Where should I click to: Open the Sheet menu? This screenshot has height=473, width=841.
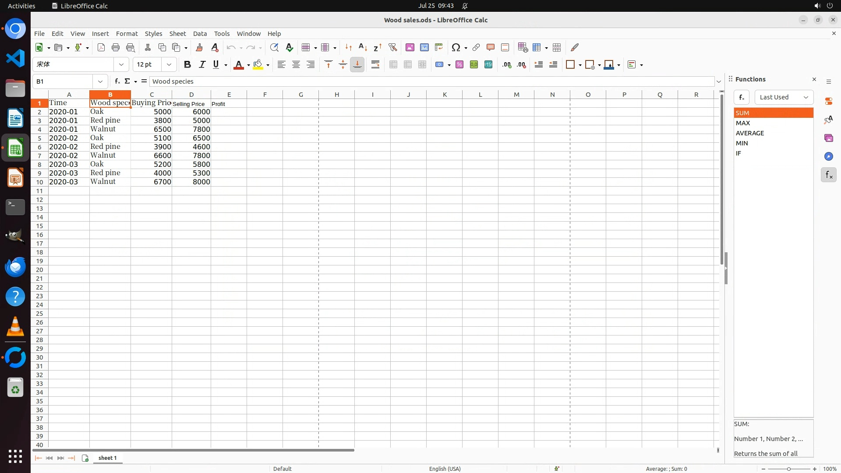pyautogui.click(x=177, y=33)
